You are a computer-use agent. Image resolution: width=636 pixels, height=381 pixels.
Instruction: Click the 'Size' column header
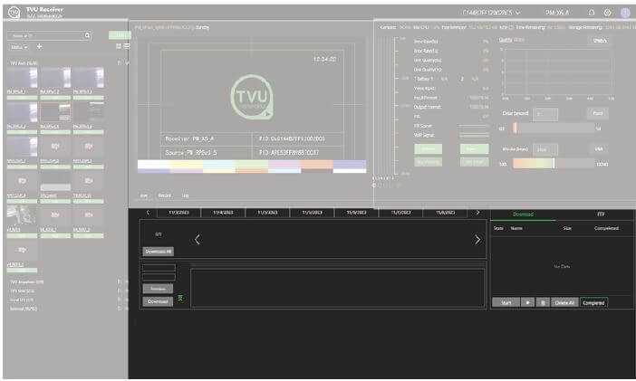[x=567, y=228]
